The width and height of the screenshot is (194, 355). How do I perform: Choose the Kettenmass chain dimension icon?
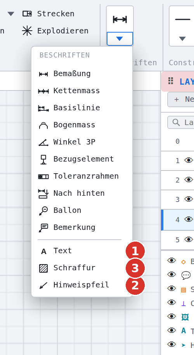[43, 91]
